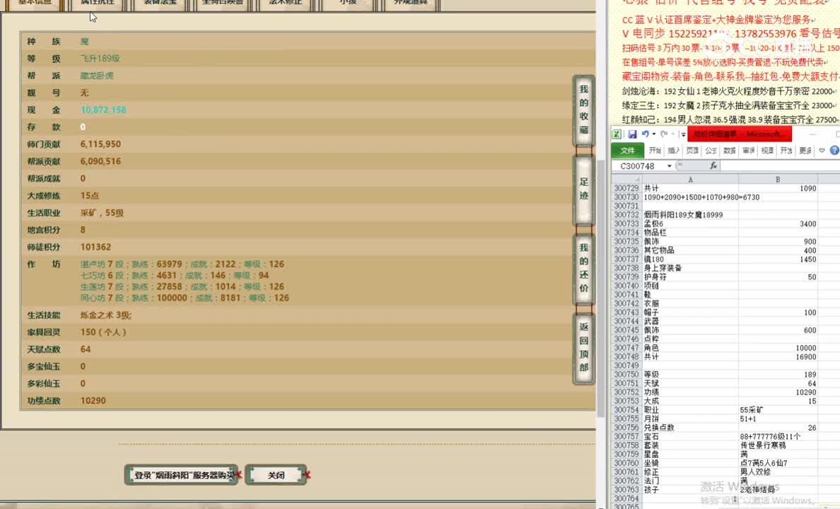This screenshot has height=509, width=840.
Task: Open the 文件 menu in Excel
Action: tap(628, 150)
